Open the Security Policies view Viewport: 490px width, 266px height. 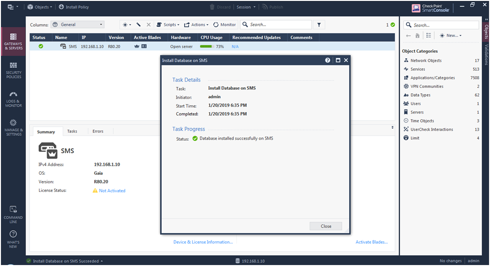(x=13, y=70)
